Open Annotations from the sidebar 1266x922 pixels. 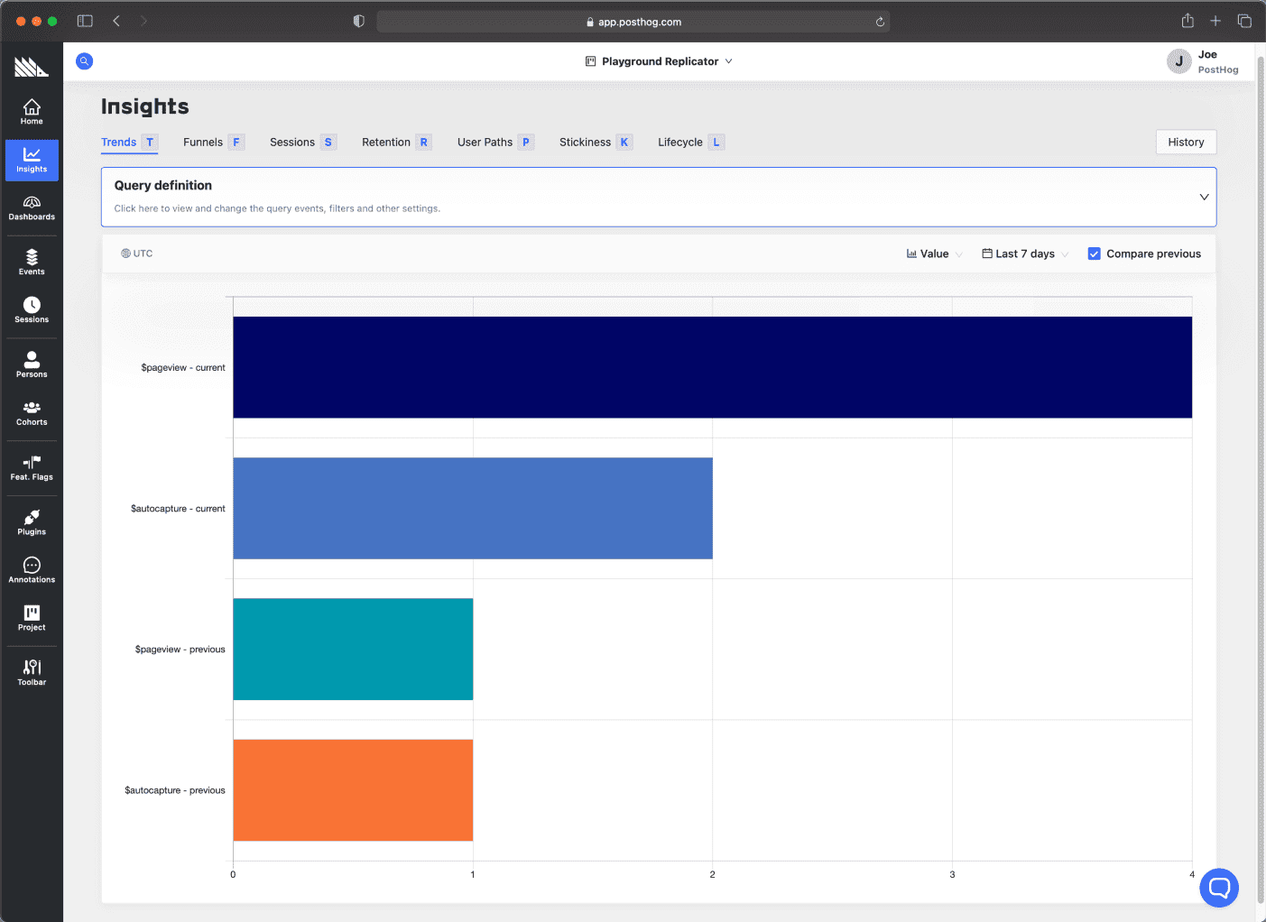pyautogui.click(x=32, y=570)
